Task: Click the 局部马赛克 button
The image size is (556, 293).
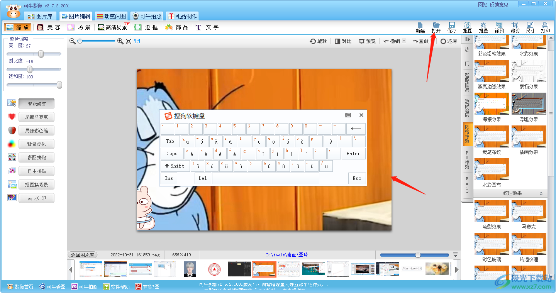Action: [x=37, y=117]
